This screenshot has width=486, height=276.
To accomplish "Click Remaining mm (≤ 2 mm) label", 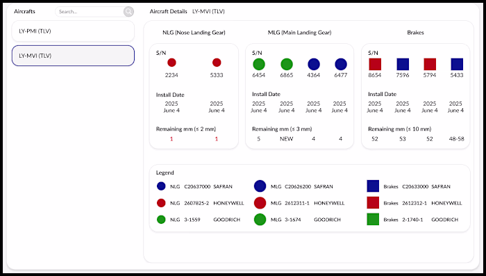I will (x=186, y=129).
